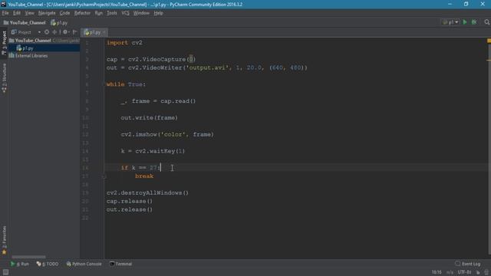Open the File menu
The image size is (491, 276).
(x=5, y=13)
